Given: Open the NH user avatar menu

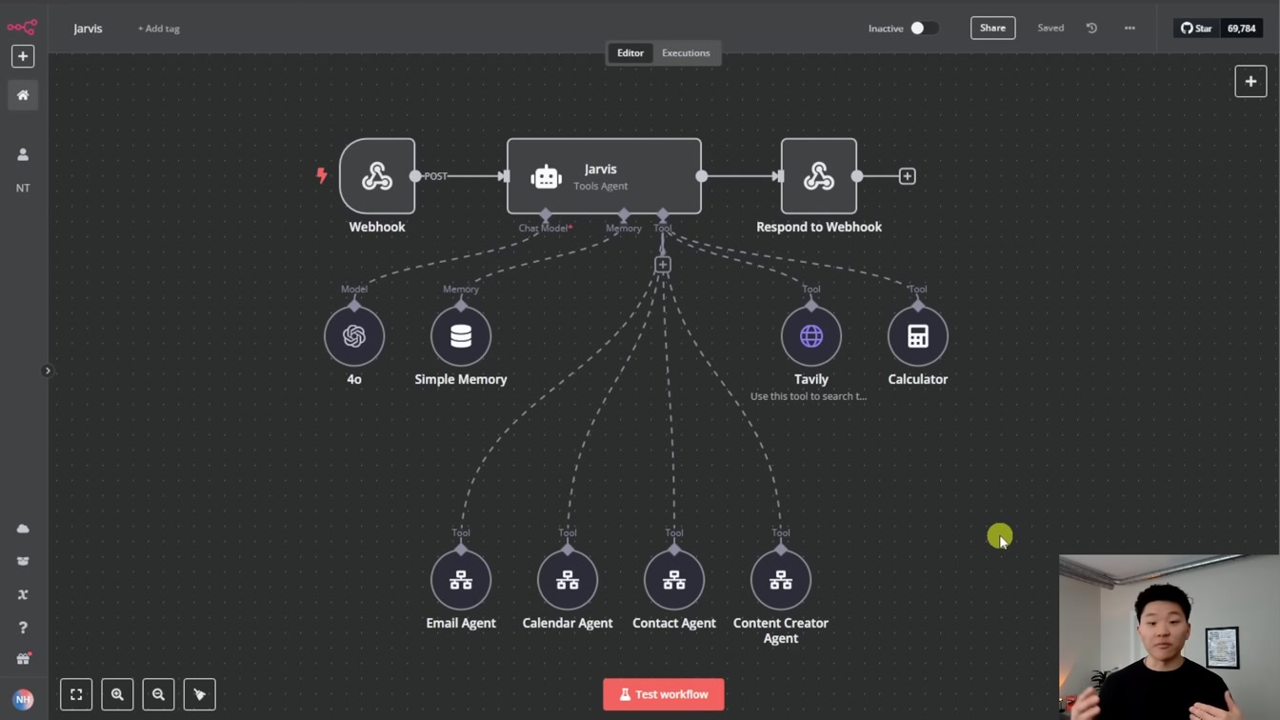Looking at the screenshot, I should [23, 699].
